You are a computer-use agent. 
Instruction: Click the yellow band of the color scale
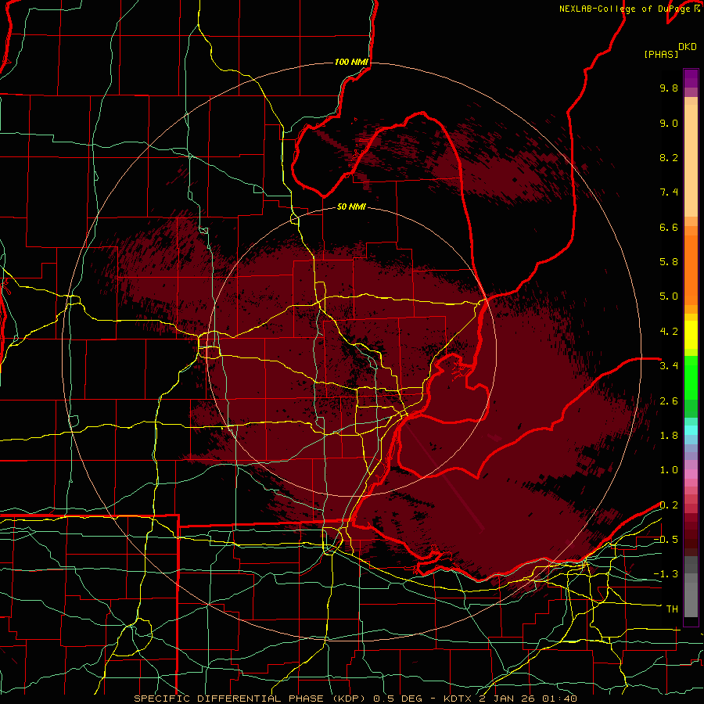click(x=691, y=335)
